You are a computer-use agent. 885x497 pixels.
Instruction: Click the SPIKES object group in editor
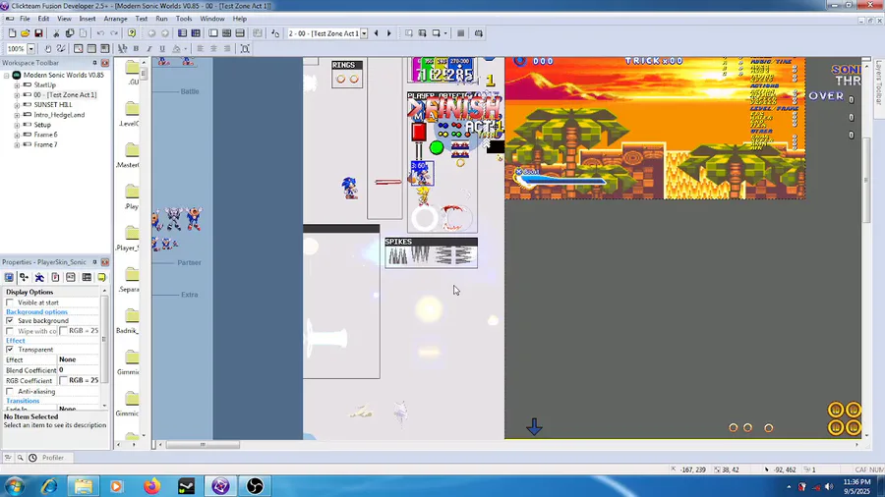coord(432,252)
